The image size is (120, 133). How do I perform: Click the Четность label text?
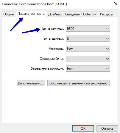pos(56,49)
